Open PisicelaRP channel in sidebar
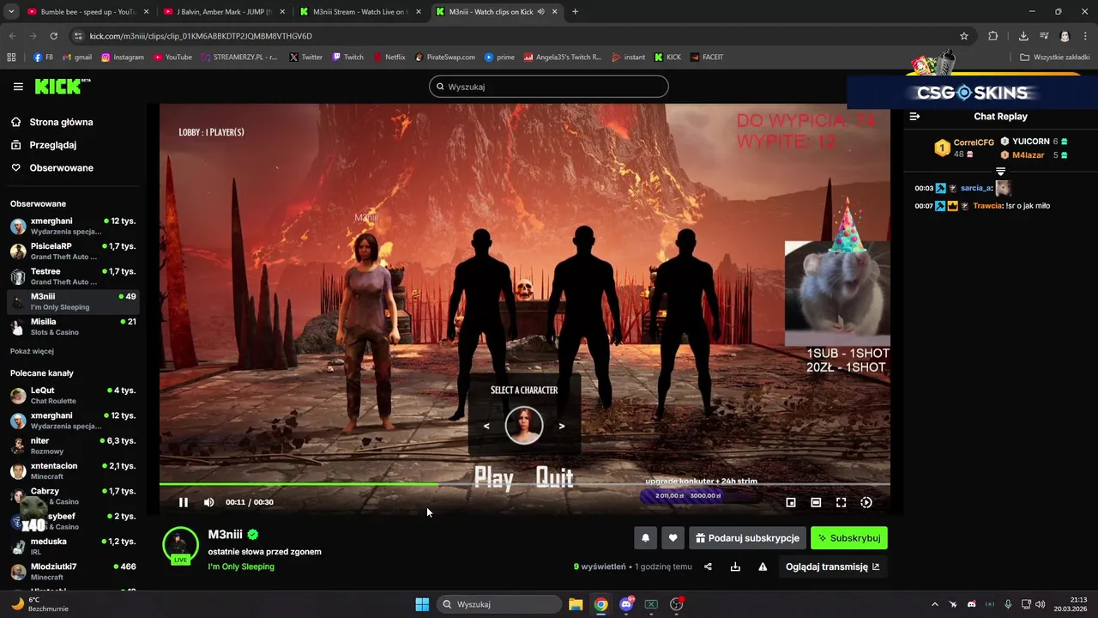 (73, 251)
